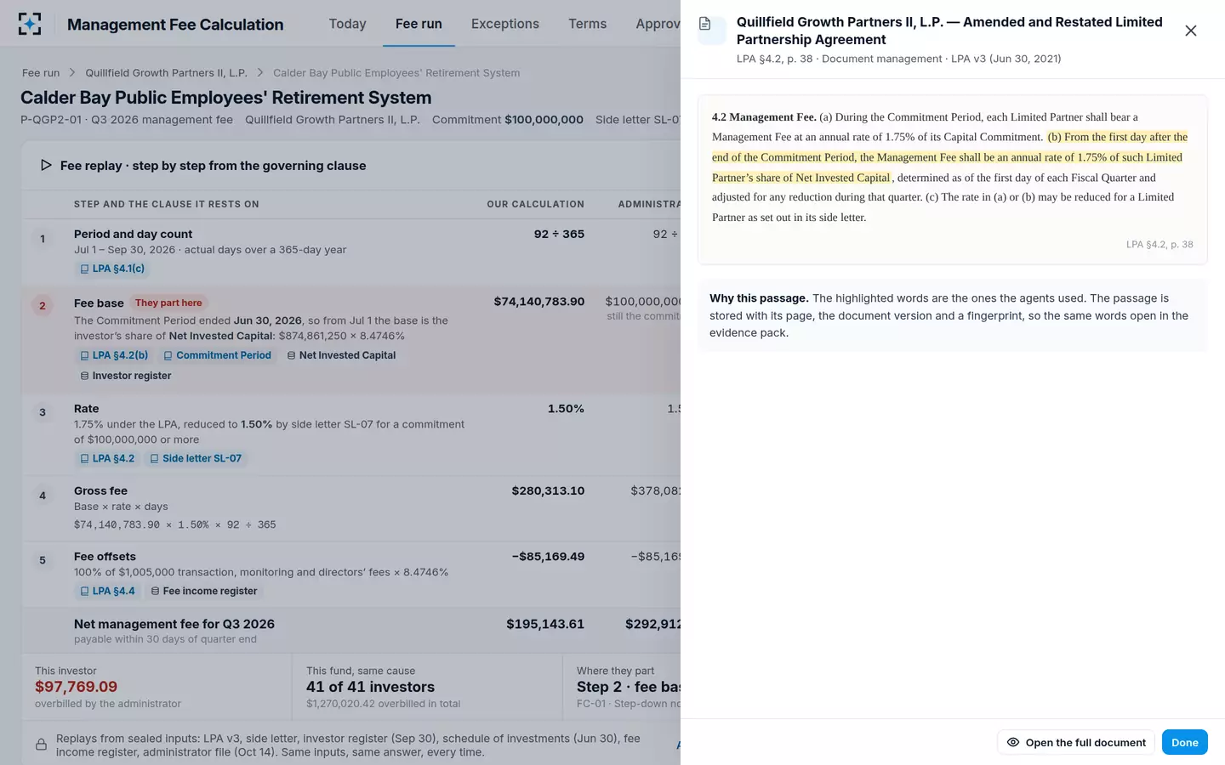Open the LPA §4.4 clause chip
Image resolution: width=1225 pixels, height=765 pixels.
[107, 591]
